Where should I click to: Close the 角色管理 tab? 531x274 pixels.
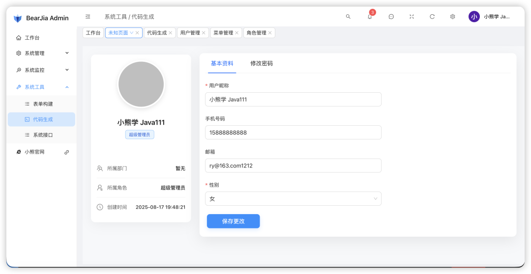[x=270, y=33]
